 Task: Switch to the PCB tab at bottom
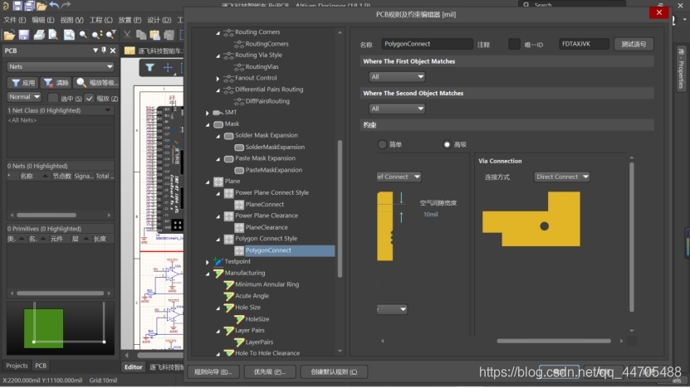tap(41, 366)
